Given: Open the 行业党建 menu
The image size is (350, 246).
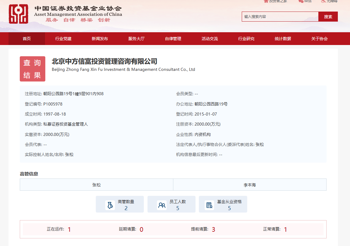Looking at the screenshot, I should (x=63, y=39).
